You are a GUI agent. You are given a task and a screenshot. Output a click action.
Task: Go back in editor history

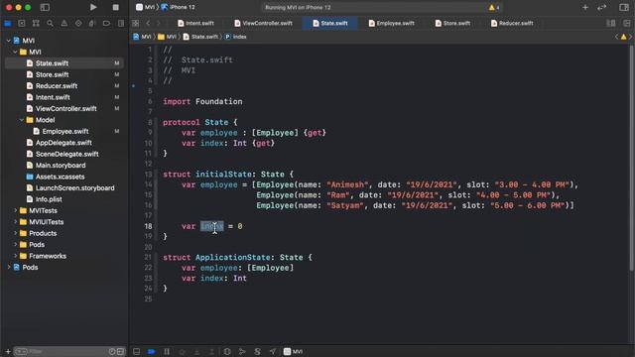pos(148,24)
